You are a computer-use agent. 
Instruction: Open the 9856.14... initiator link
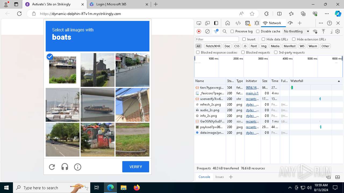252,88
